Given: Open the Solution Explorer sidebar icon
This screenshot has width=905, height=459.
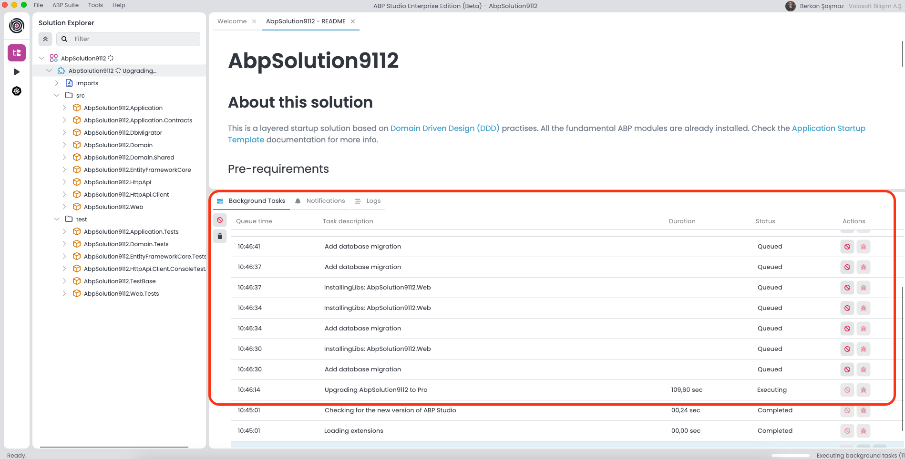Looking at the screenshot, I should (x=17, y=53).
